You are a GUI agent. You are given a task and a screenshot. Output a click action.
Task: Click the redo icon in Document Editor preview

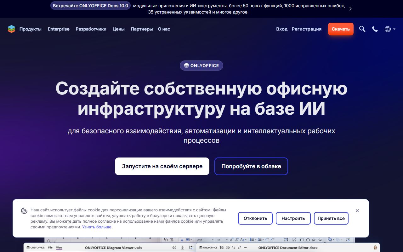click(x=240, y=248)
